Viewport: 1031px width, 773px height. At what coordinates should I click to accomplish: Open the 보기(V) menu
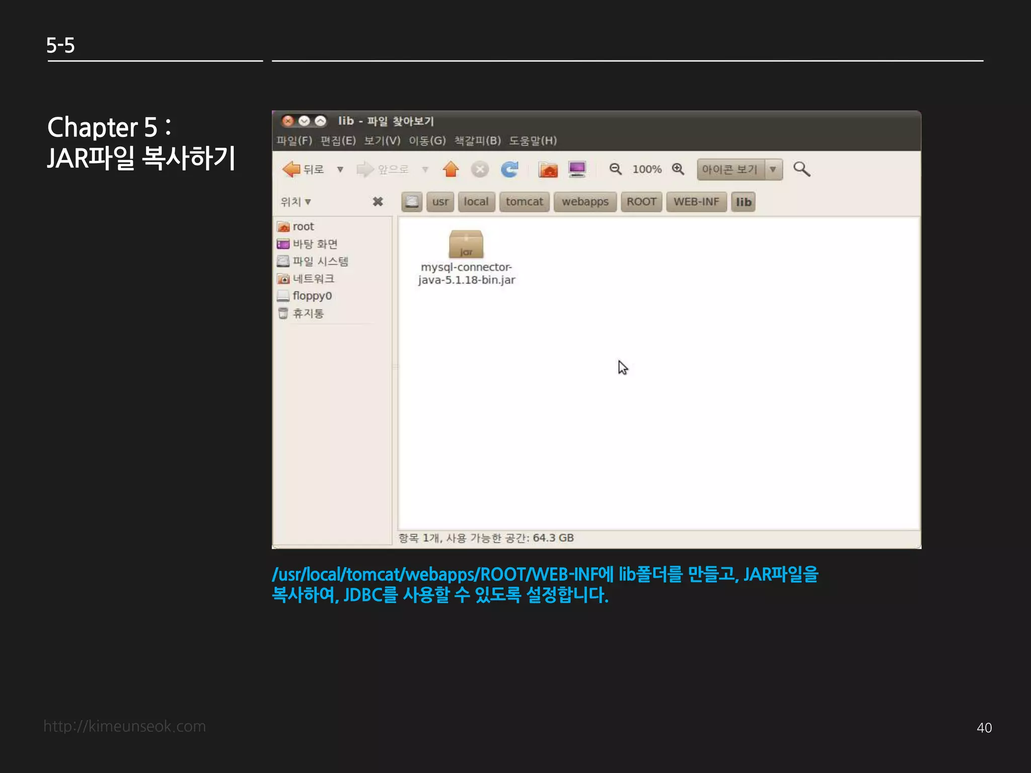tap(382, 140)
